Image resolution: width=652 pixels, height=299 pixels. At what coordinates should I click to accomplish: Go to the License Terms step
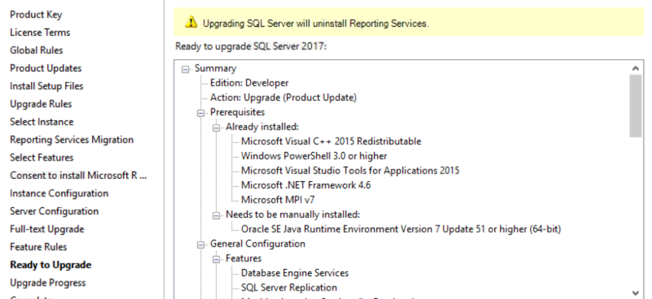click(x=40, y=33)
